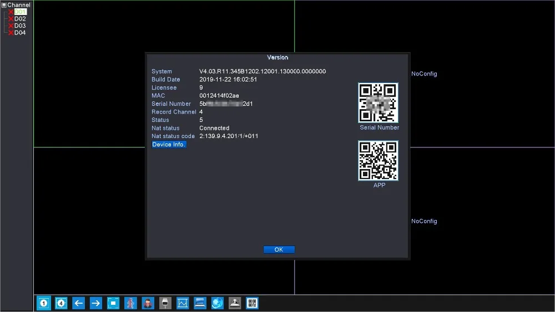The height and width of the screenshot is (312, 555).
Task: Select channel D01 in the tree
Action: [x=20, y=12]
